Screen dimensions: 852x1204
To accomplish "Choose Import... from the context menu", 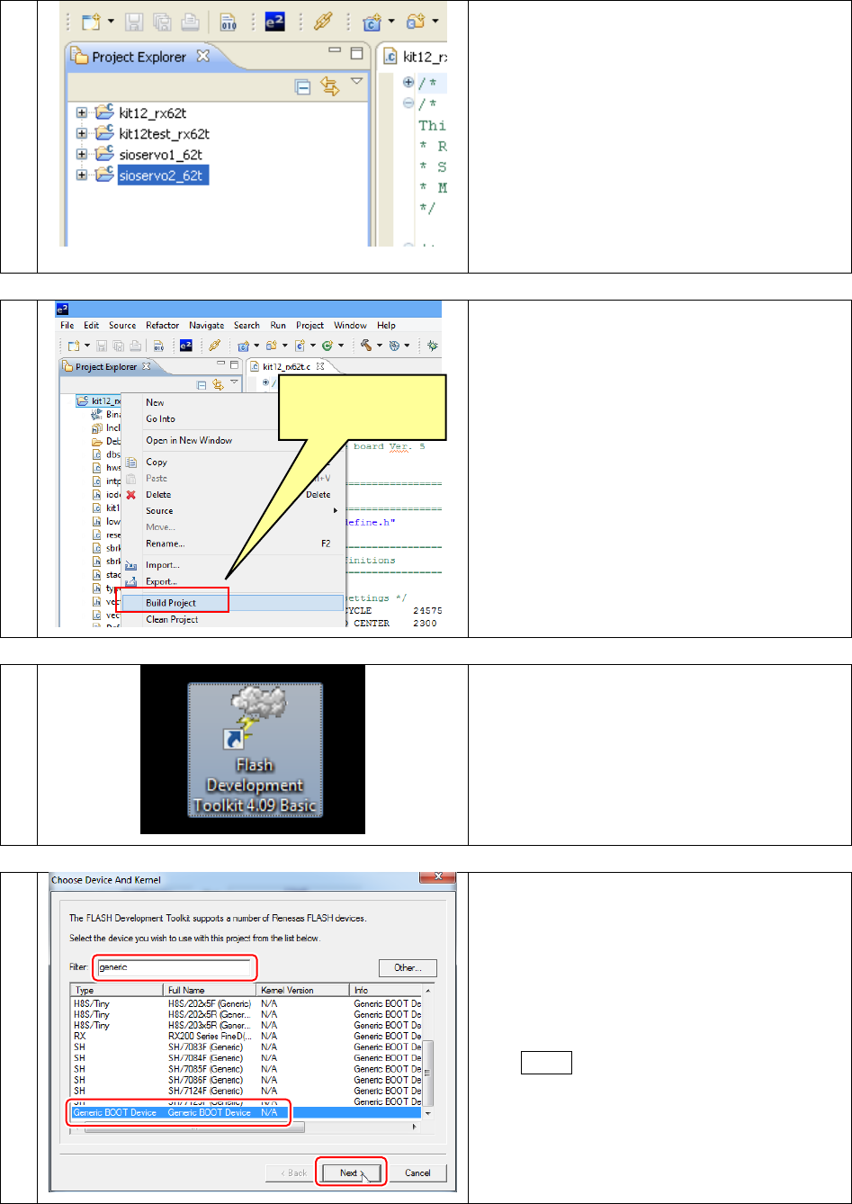I will 232,565.
